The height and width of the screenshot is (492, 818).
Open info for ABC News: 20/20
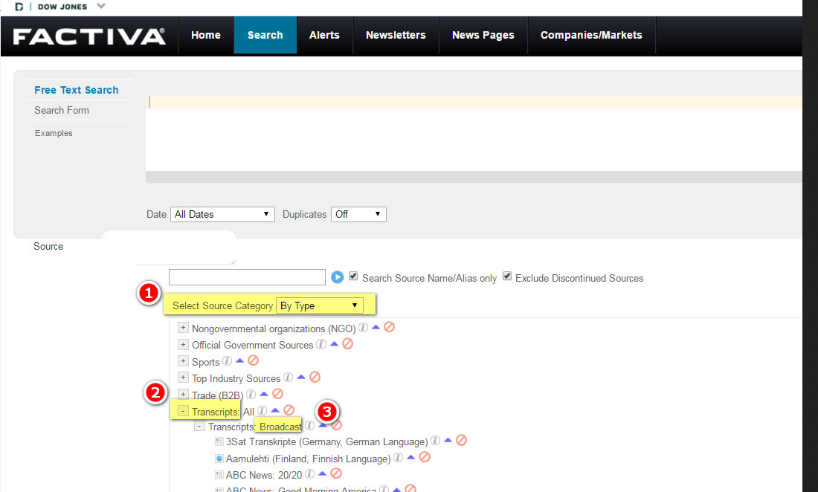pyautogui.click(x=309, y=474)
